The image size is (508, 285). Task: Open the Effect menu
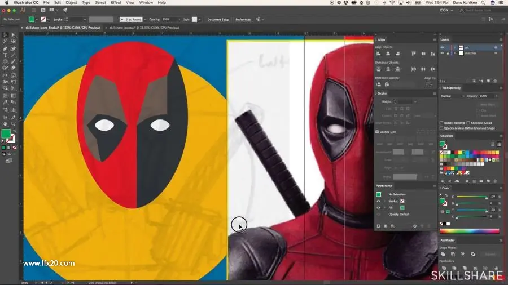116,3
